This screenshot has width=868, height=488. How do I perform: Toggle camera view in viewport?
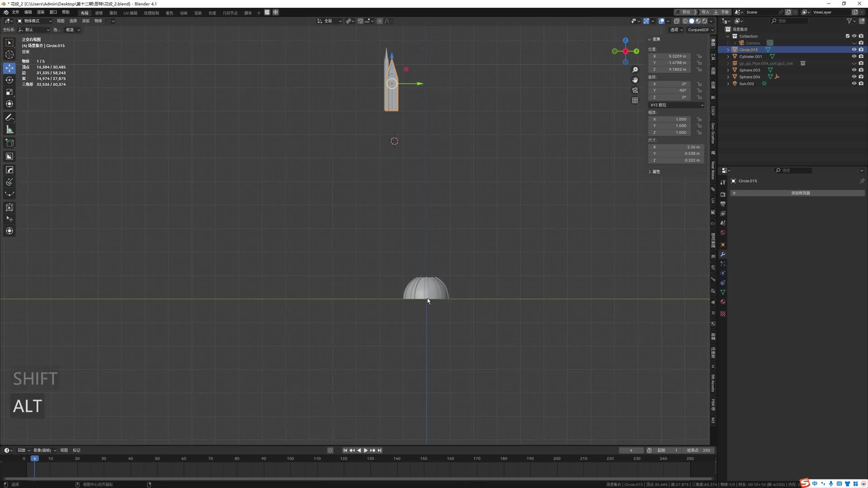635,90
